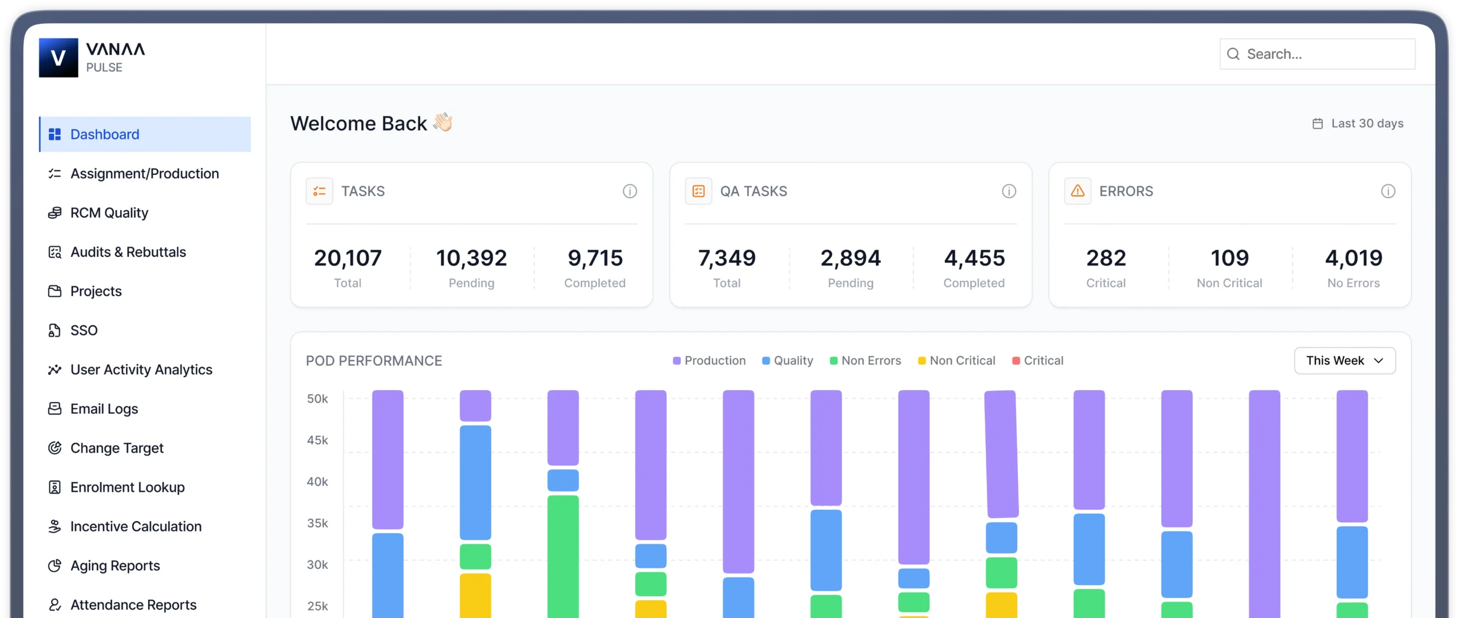Click the Projects folder icon

pyautogui.click(x=55, y=291)
